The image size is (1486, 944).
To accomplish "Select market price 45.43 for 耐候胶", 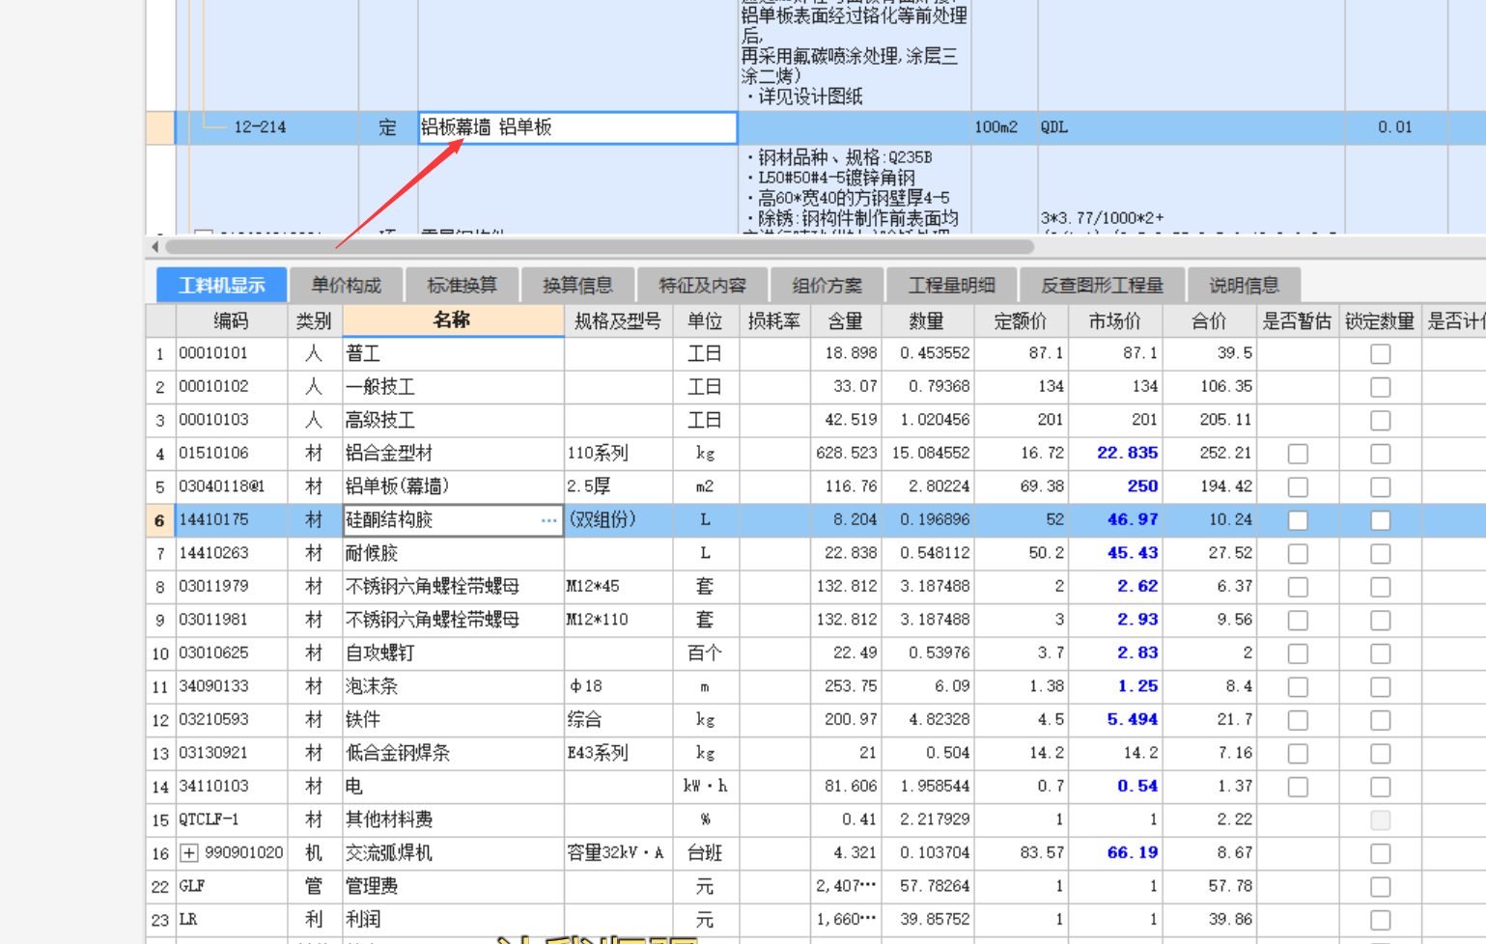I will point(1115,553).
